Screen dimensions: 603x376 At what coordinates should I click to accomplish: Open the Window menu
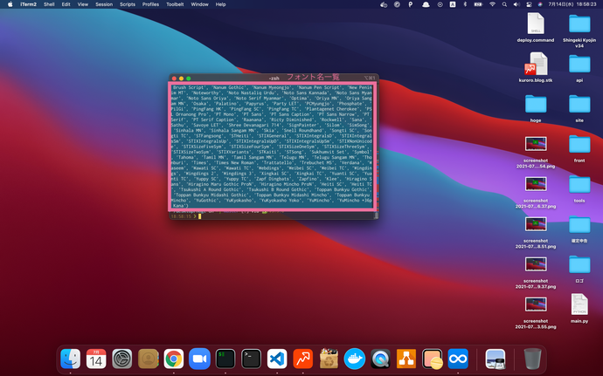tap(199, 4)
